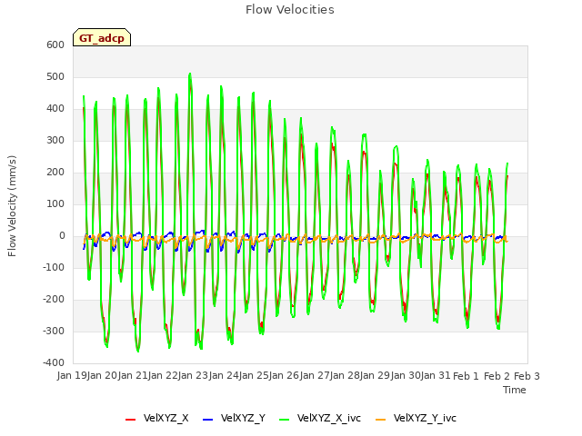Toggle VelXYZ_X_ivc legend entry
582x436 pixels.
[x=320, y=419]
